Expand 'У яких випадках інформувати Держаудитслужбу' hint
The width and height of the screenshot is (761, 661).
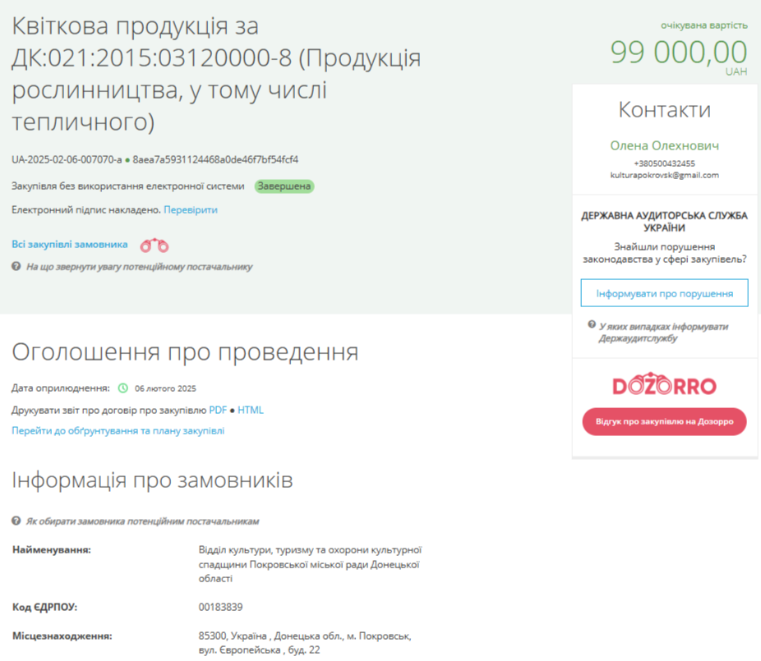[663, 332]
